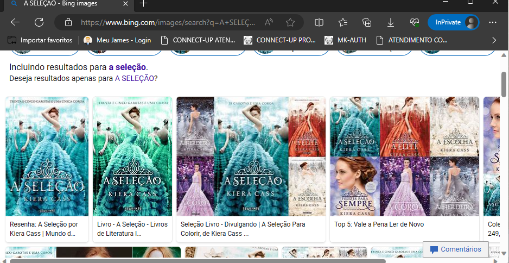Image resolution: width=509 pixels, height=263 pixels.
Task: Open ATENDIMENTO CO... bookmark
Action: click(412, 40)
